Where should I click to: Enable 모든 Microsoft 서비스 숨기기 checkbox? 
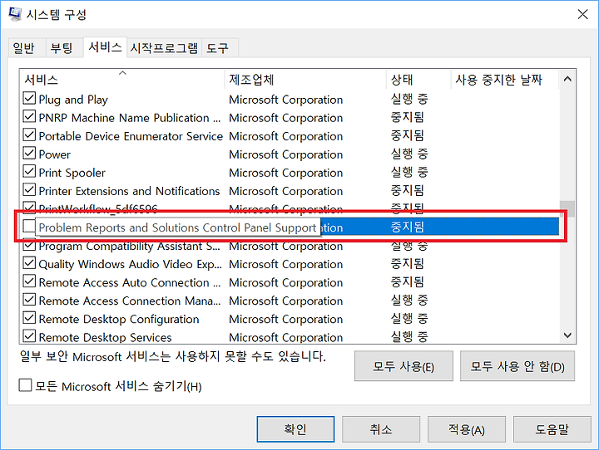[25, 385]
